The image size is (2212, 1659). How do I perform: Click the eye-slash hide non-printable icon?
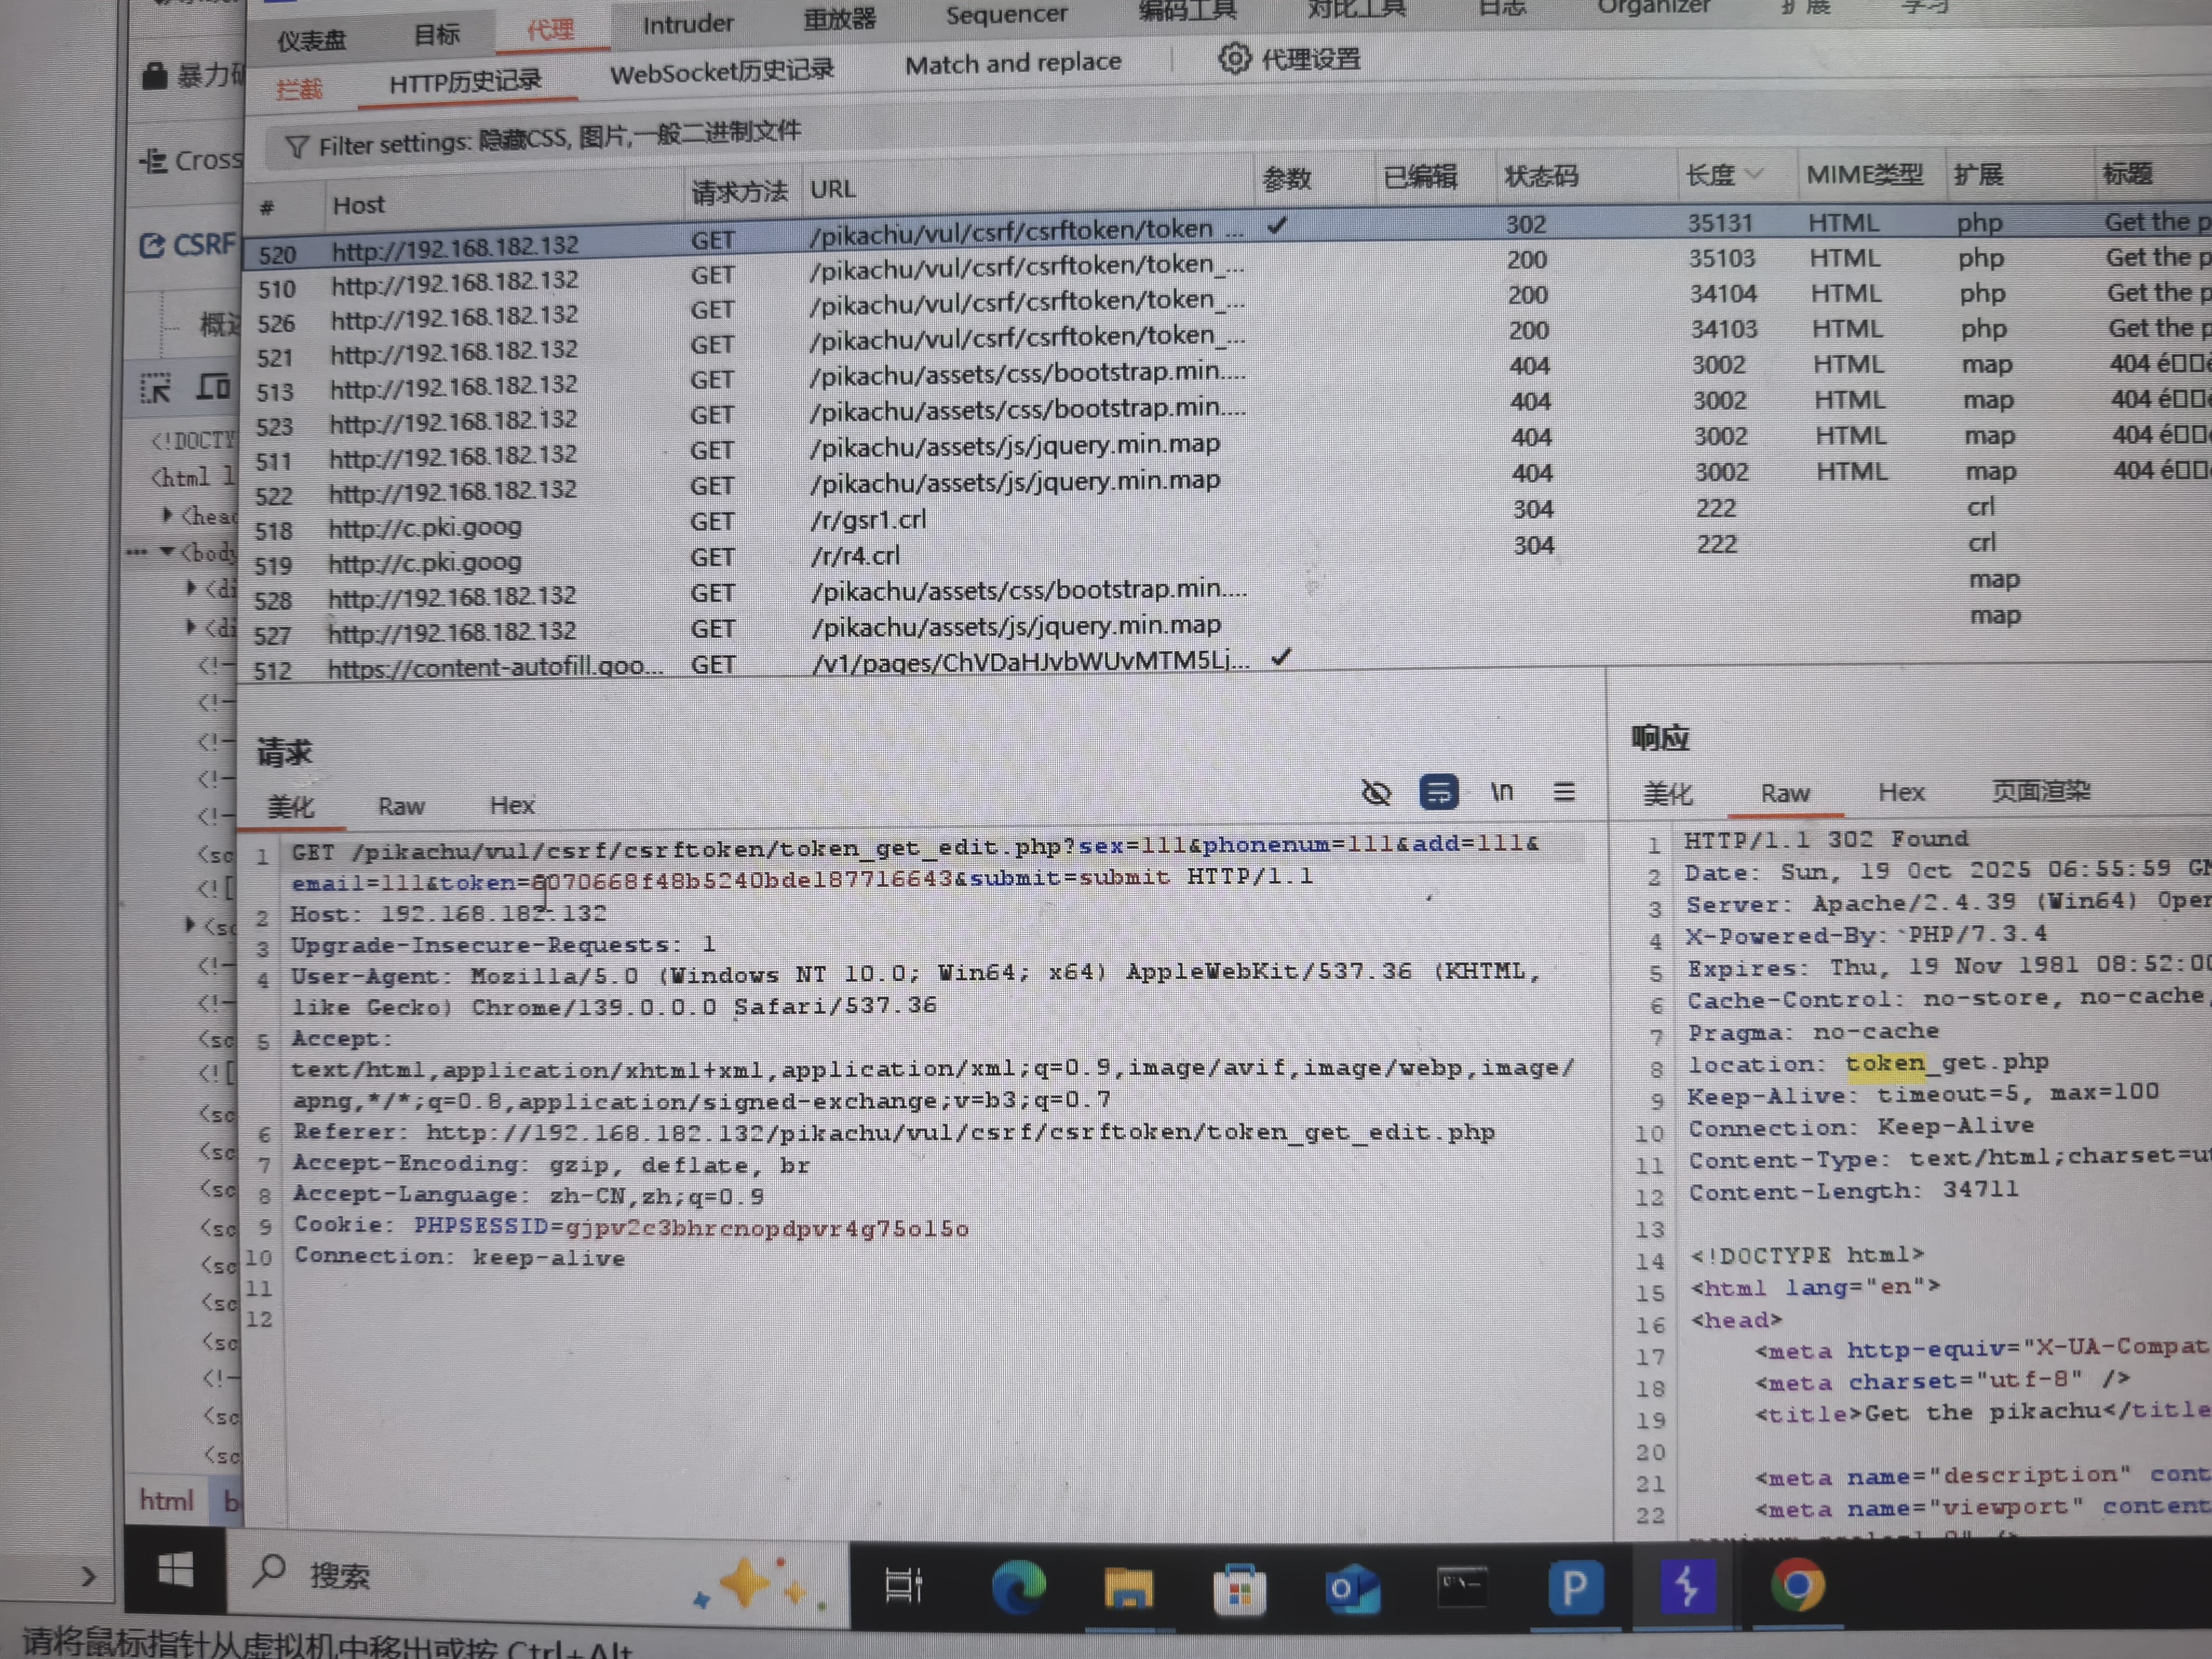pyautogui.click(x=1376, y=793)
